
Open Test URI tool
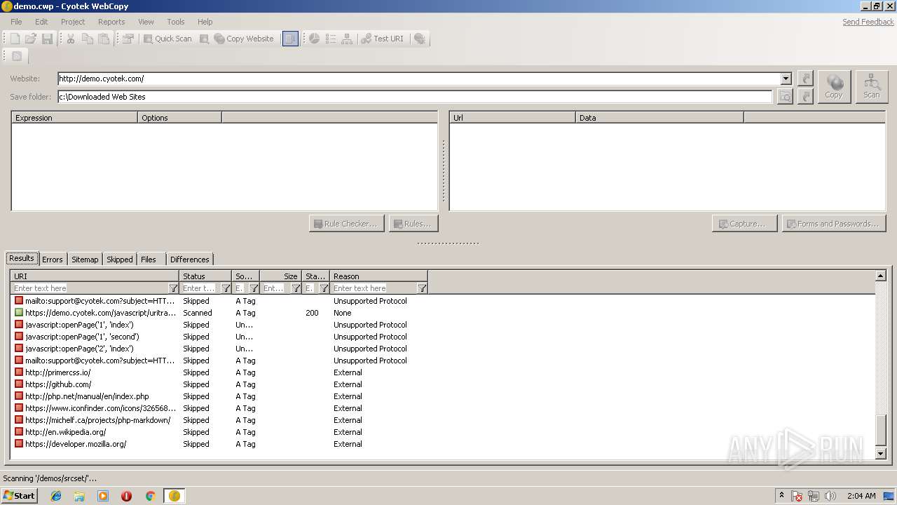pyautogui.click(x=383, y=39)
